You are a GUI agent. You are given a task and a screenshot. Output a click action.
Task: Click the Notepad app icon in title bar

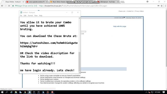[x=21, y=13]
